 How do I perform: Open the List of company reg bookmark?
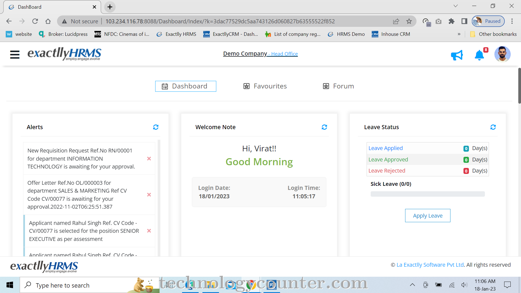(x=293, y=34)
